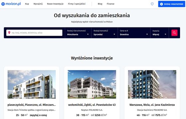Go to the Finanse page

pyautogui.click(x=111, y=4)
